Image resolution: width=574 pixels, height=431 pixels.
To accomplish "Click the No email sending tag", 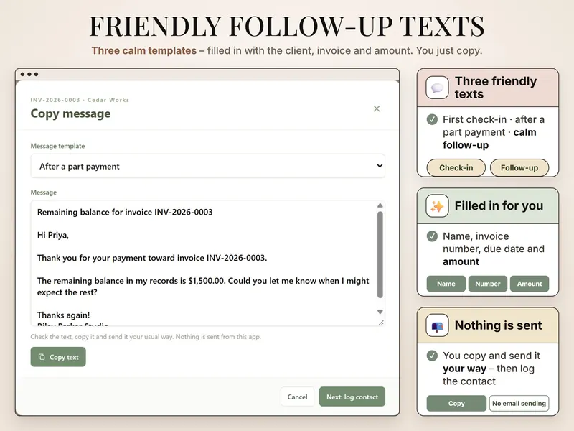I will 519,403.
